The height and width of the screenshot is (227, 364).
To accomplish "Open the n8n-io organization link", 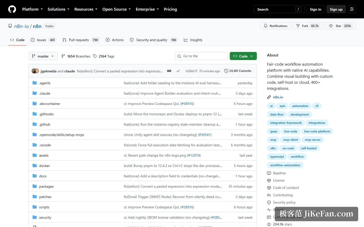I will click(x=21, y=26).
